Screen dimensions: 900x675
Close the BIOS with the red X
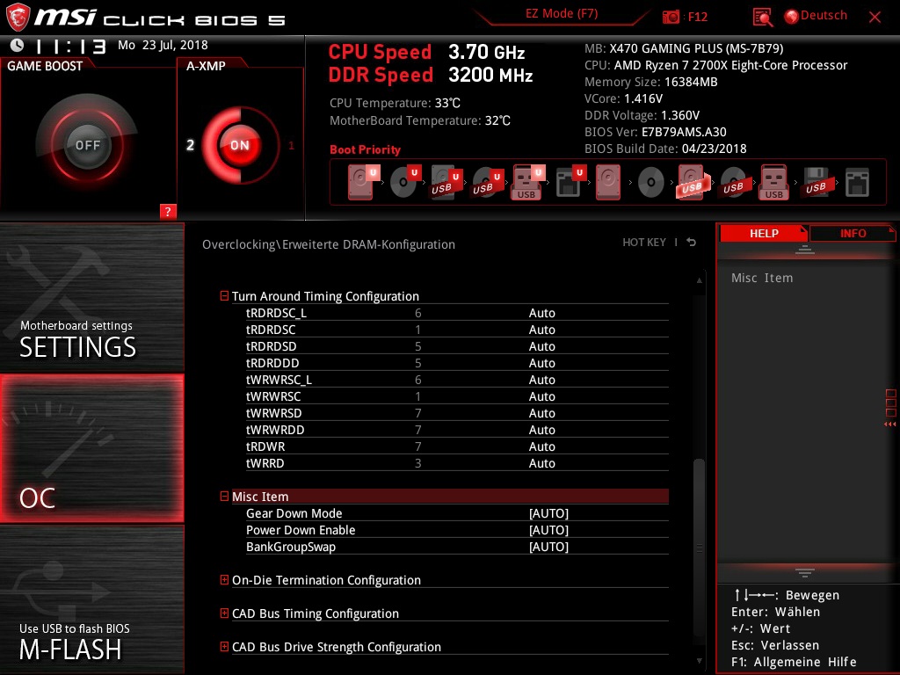click(x=875, y=18)
